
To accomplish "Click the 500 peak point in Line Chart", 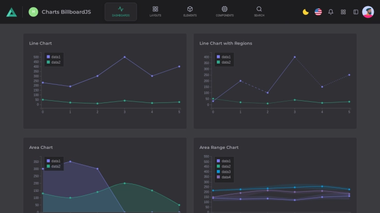I will [x=124, y=57].
